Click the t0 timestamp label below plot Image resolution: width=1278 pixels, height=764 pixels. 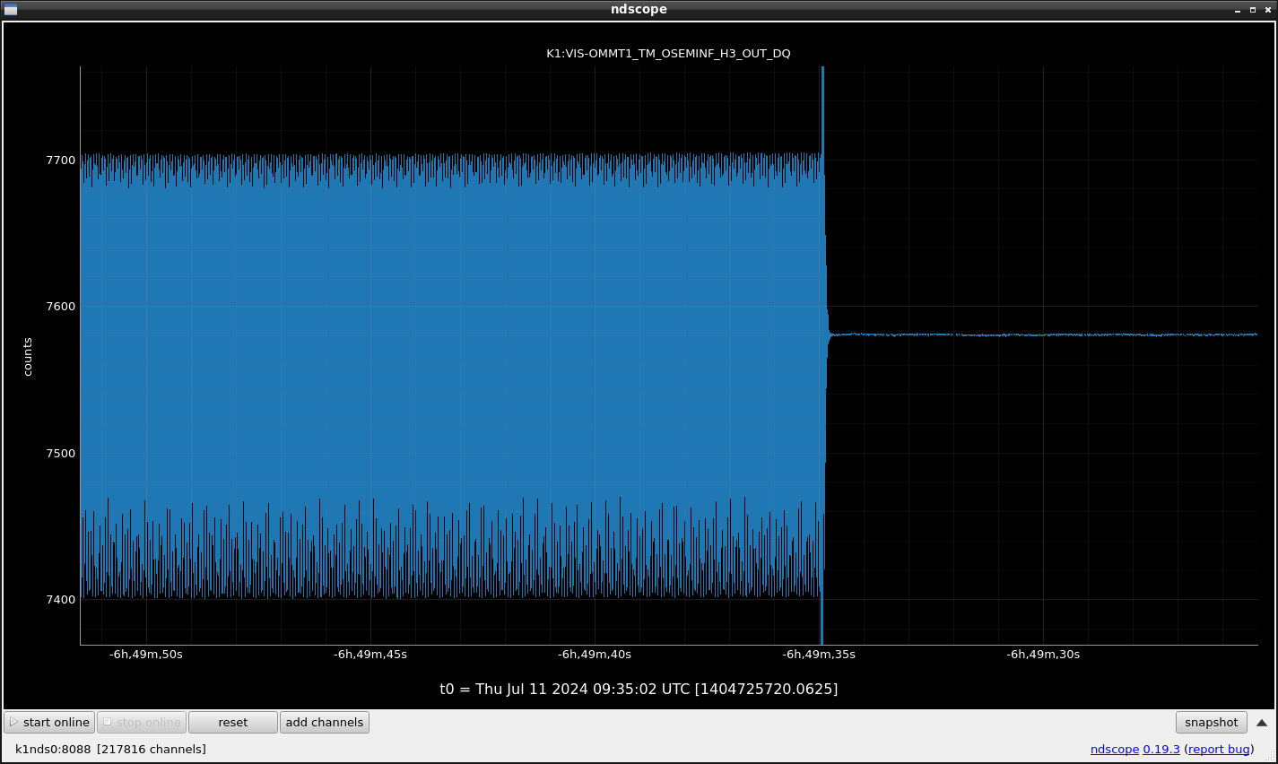click(x=639, y=689)
